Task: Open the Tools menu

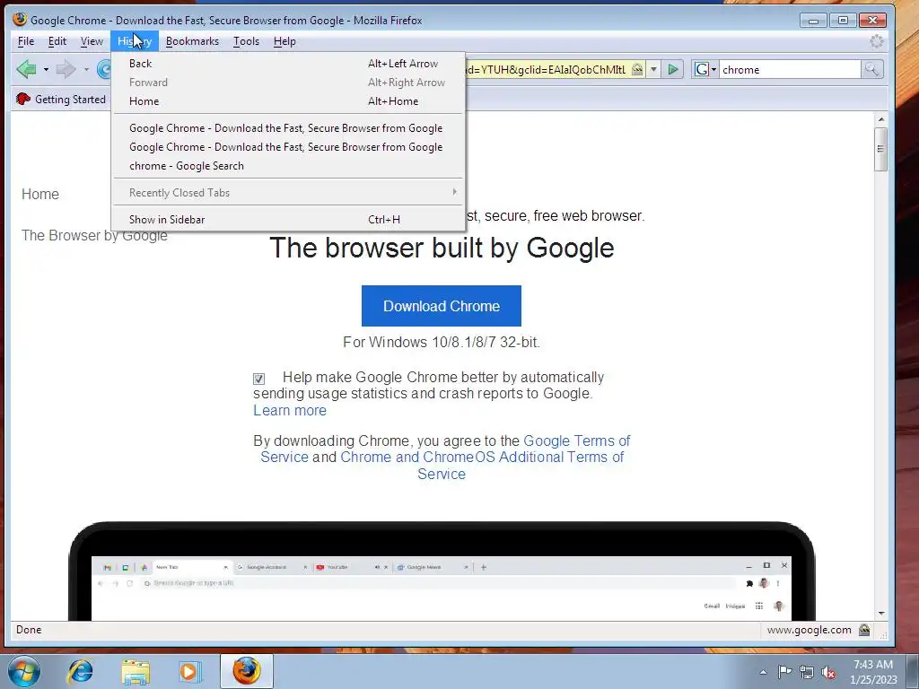Action: [246, 41]
